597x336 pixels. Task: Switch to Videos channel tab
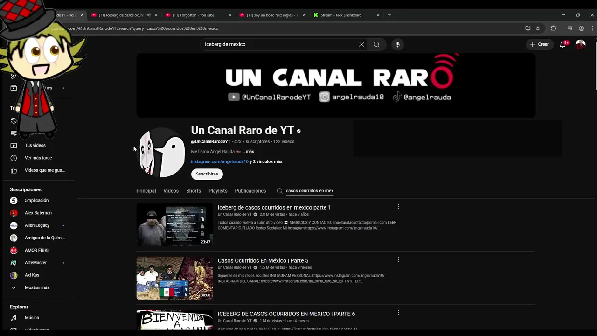171,191
